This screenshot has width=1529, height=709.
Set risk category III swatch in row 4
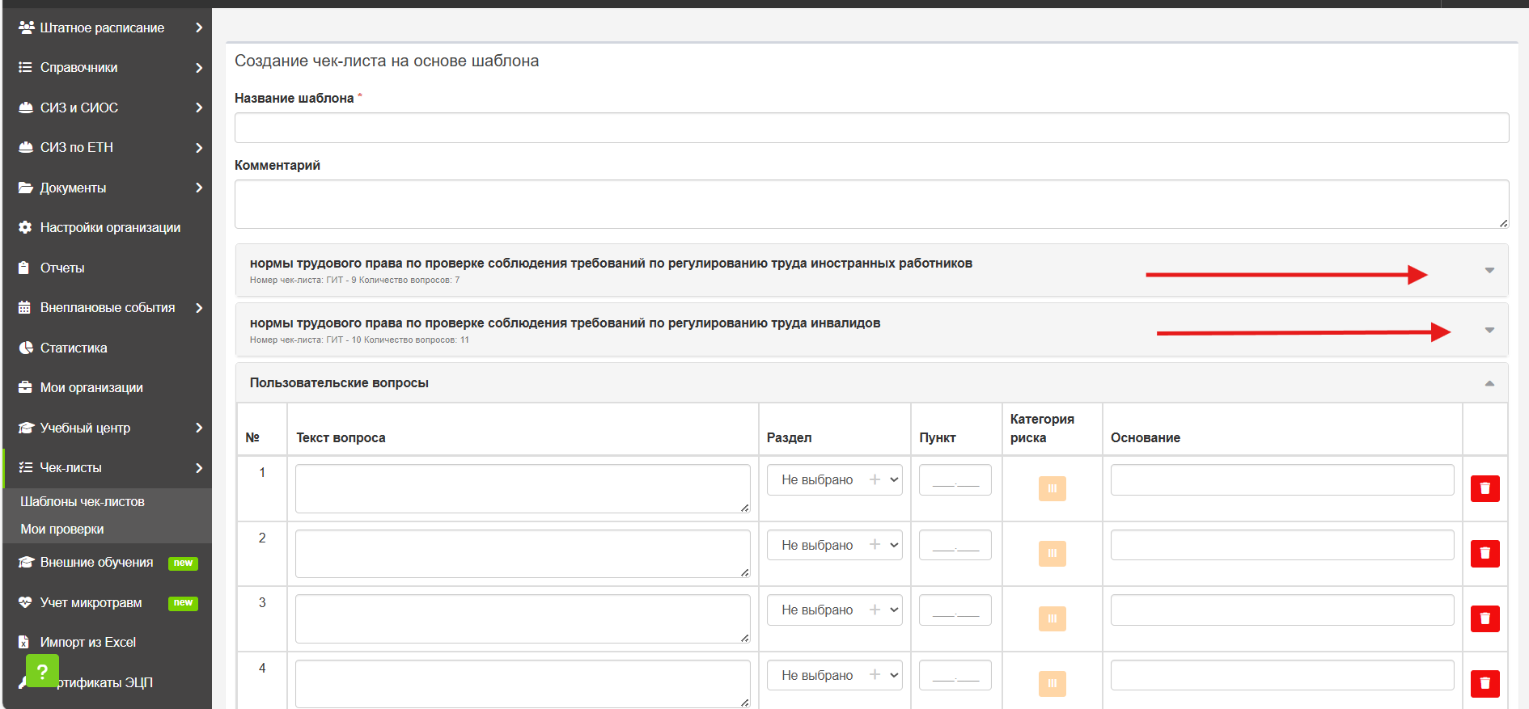1052,684
